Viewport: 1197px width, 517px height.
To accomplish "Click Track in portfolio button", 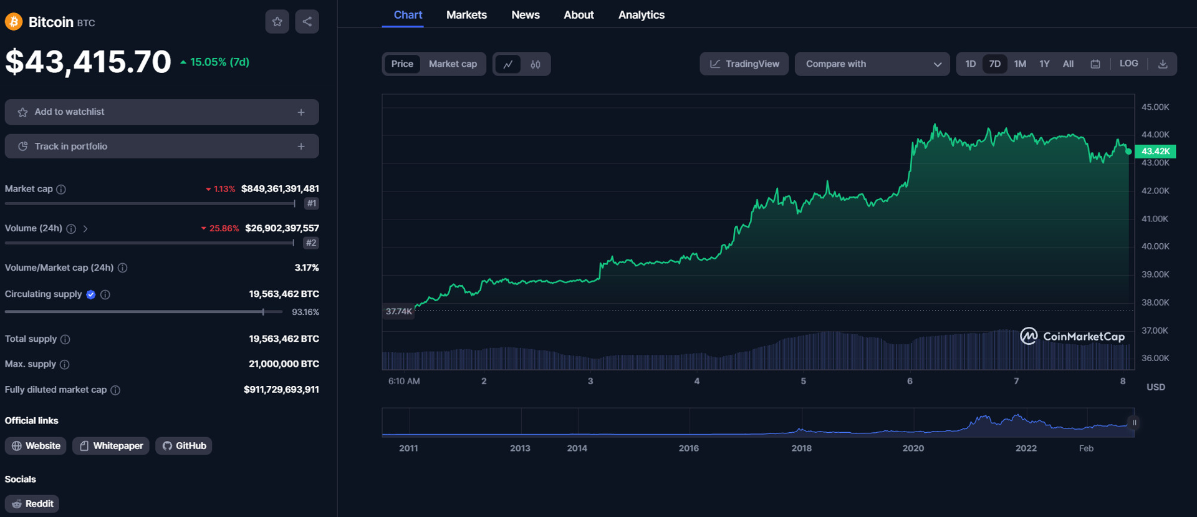I will point(162,147).
